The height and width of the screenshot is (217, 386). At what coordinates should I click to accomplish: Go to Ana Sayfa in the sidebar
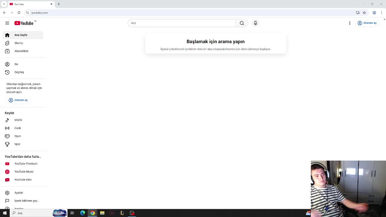[x=23, y=35]
